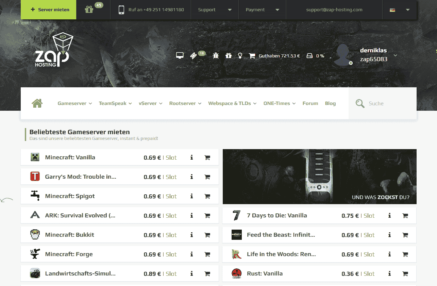Click the UND WAS ZOCKST DU banner
Viewport: 437px width, 286px height.
click(319, 177)
